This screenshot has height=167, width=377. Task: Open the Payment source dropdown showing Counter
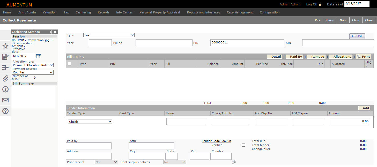click(33, 72)
